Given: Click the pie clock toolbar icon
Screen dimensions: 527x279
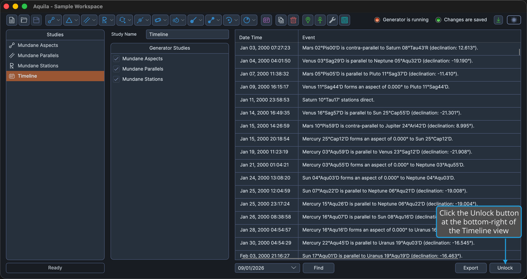Looking at the screenshot, I should coord(247,20).
